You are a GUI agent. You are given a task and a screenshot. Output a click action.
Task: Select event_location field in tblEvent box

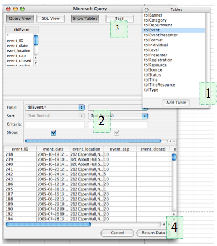point(18,51)
